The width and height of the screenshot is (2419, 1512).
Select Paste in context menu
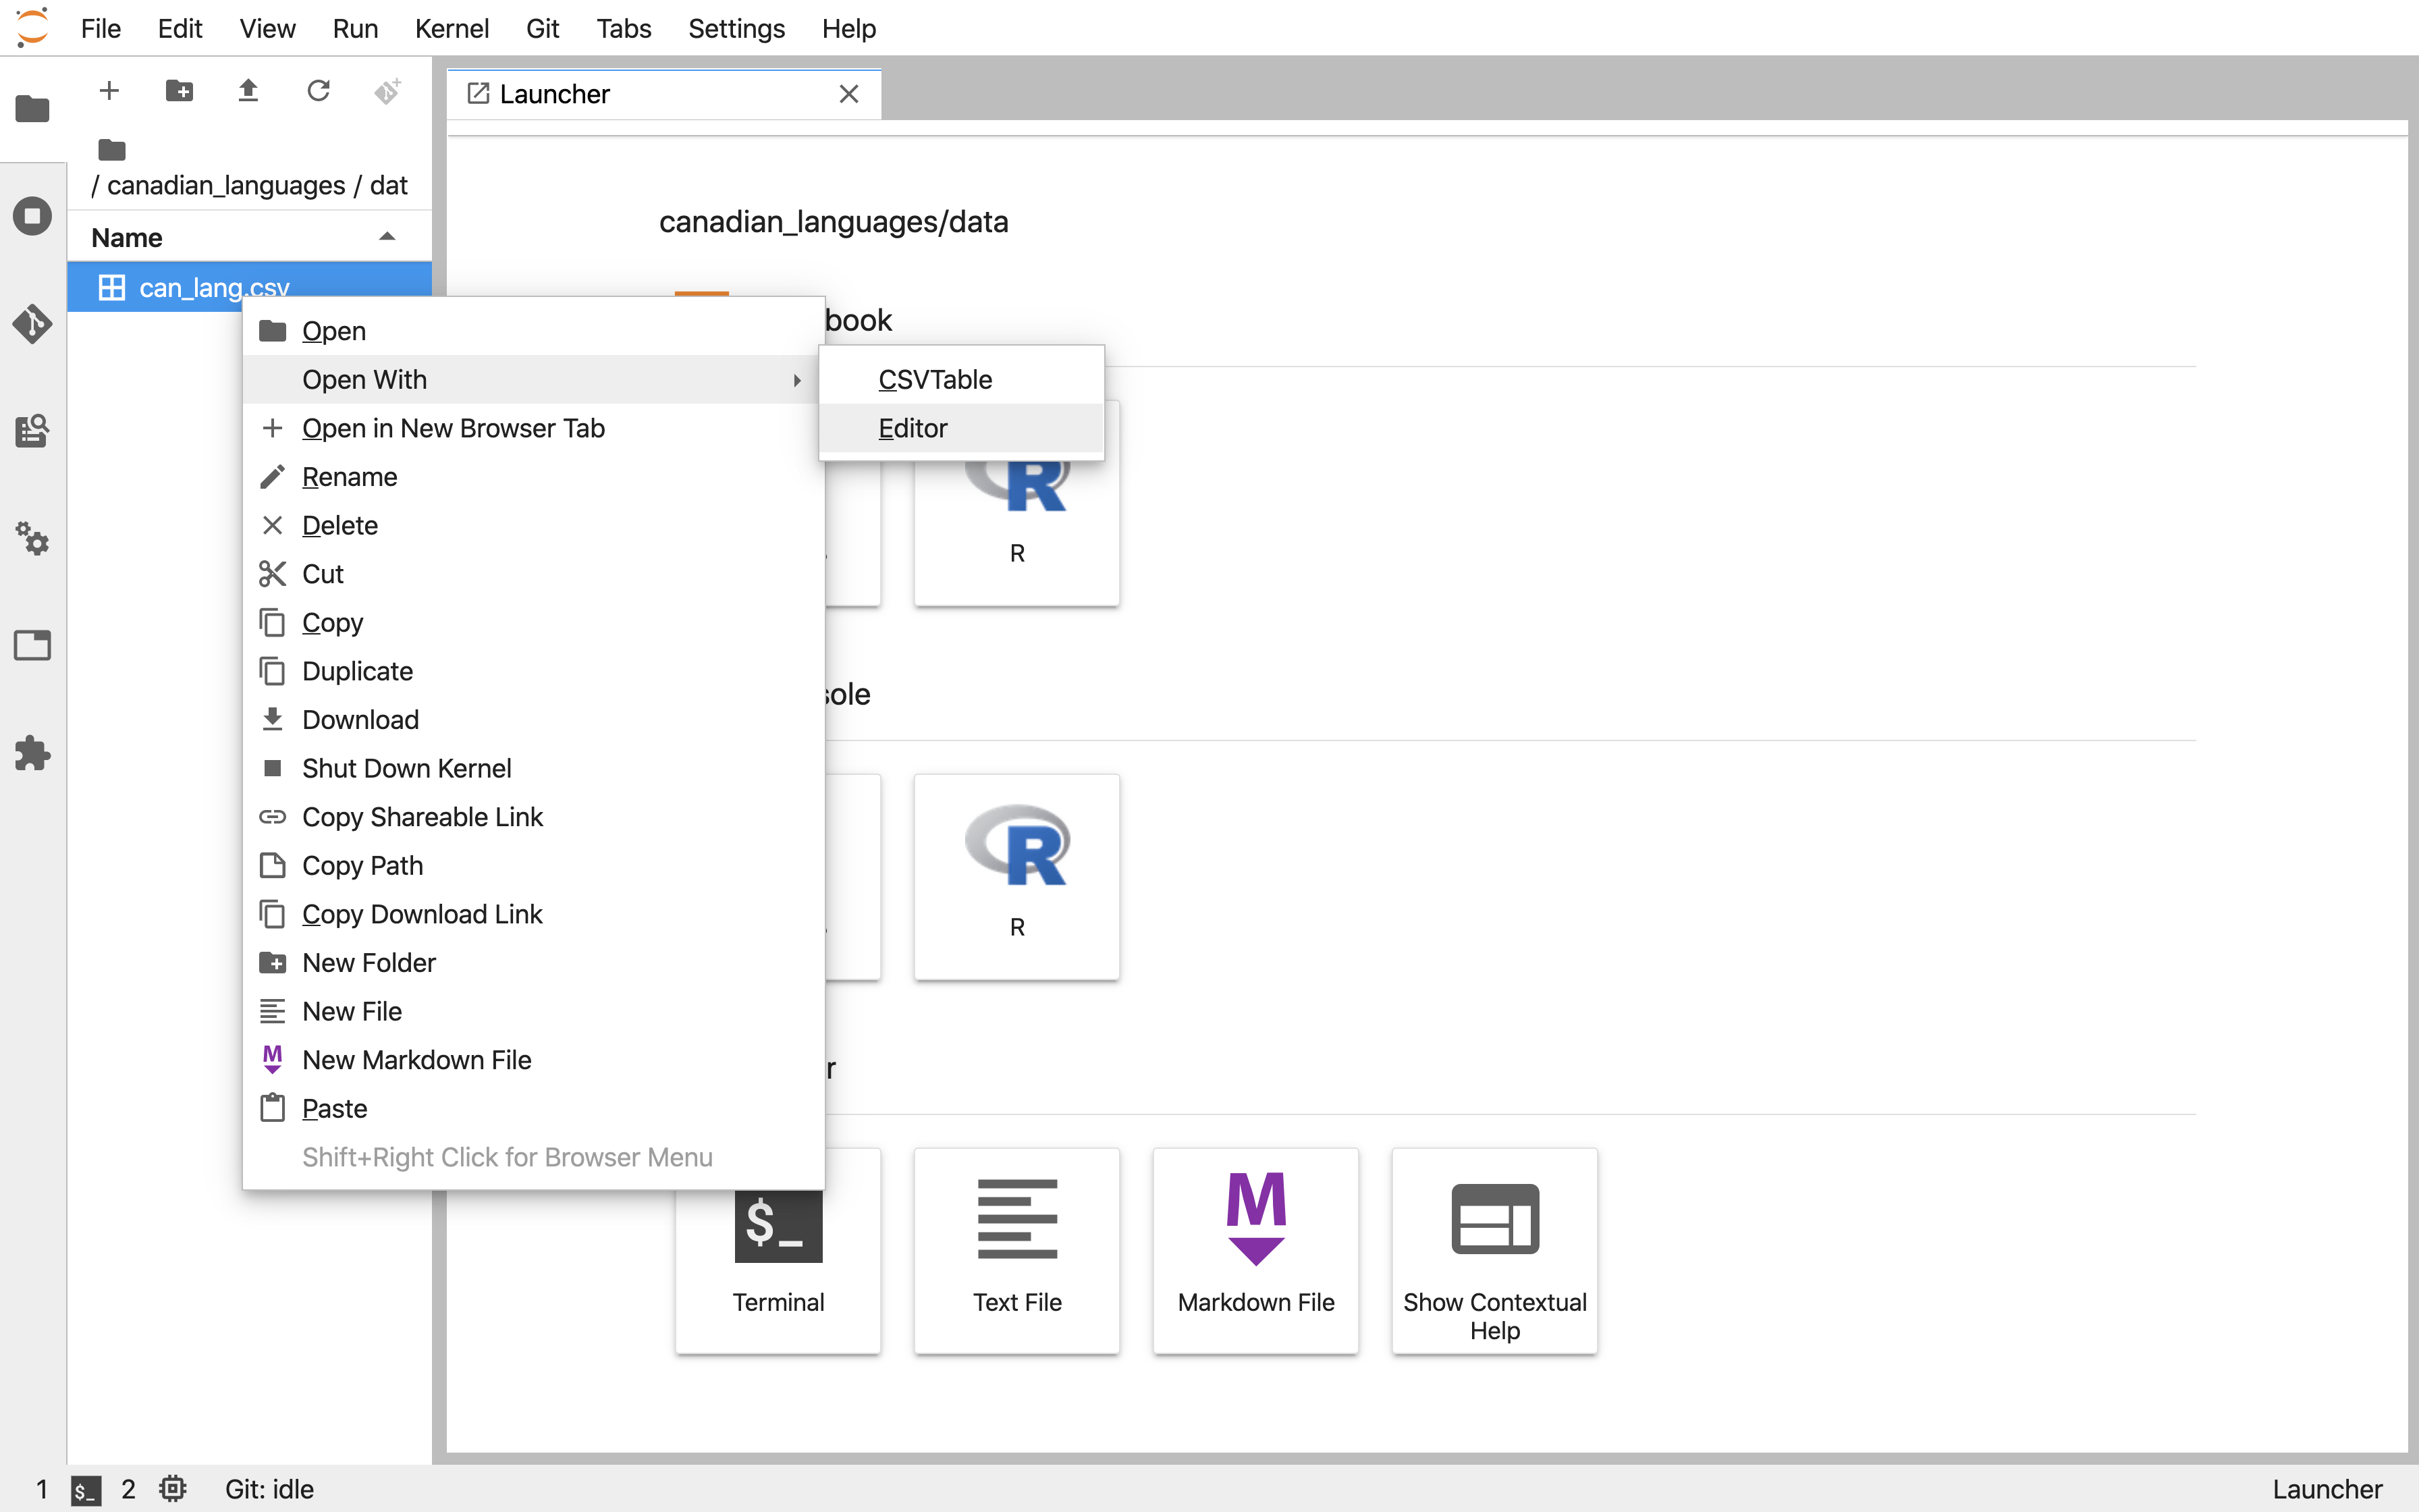pyautogui.click(x=533, y=1109)
